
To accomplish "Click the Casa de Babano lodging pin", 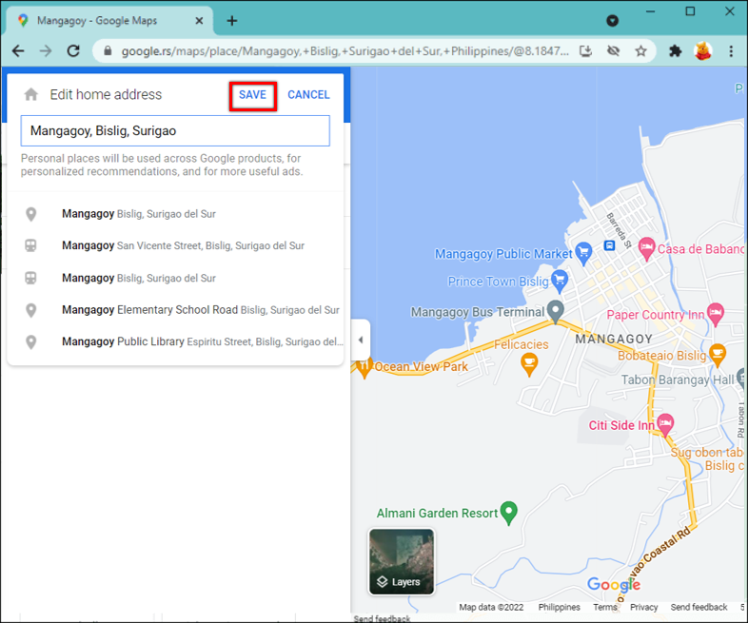I will pyautogui.click(x=646, y=248).
